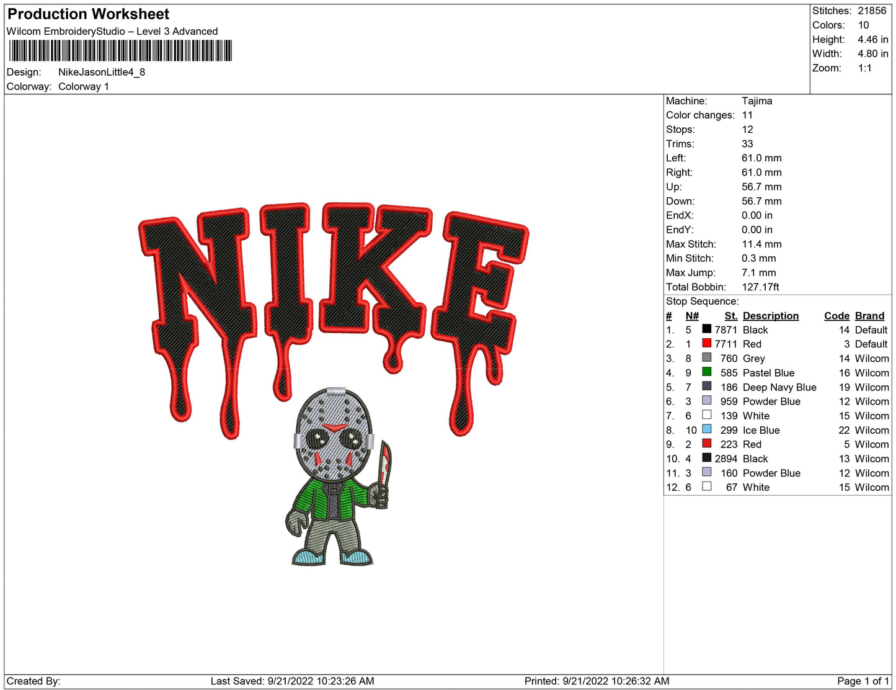This screenshot has width=896, height=690.
Task: Click the Deep Navy Blue description text
Action: pyautogui.click(x=779, y=387)
